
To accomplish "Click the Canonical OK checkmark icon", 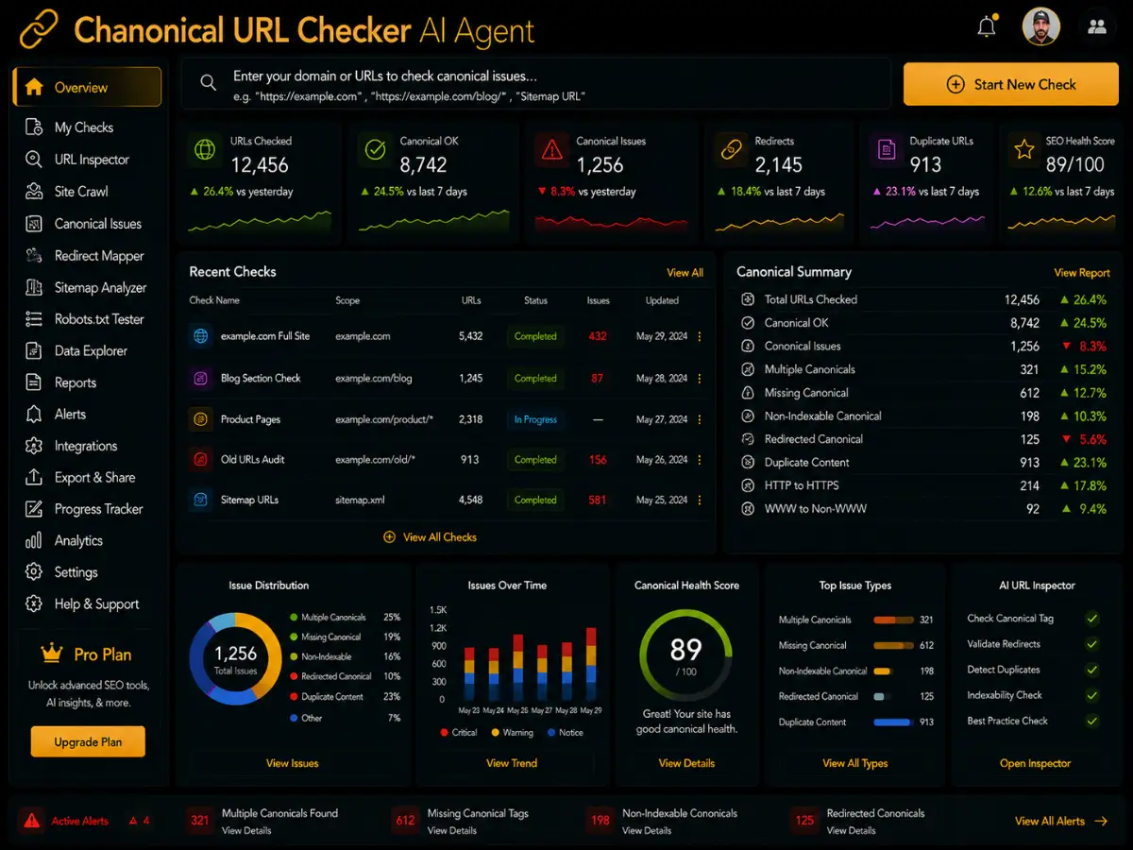I will pyautogui.click(x=376, y=149).
